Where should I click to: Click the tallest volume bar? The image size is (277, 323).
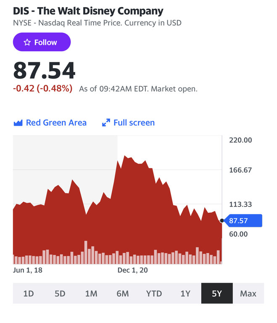point(86,252)
